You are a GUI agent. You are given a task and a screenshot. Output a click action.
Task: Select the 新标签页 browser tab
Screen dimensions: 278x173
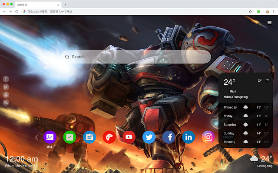pyautogui.click(x=38, y=5)
